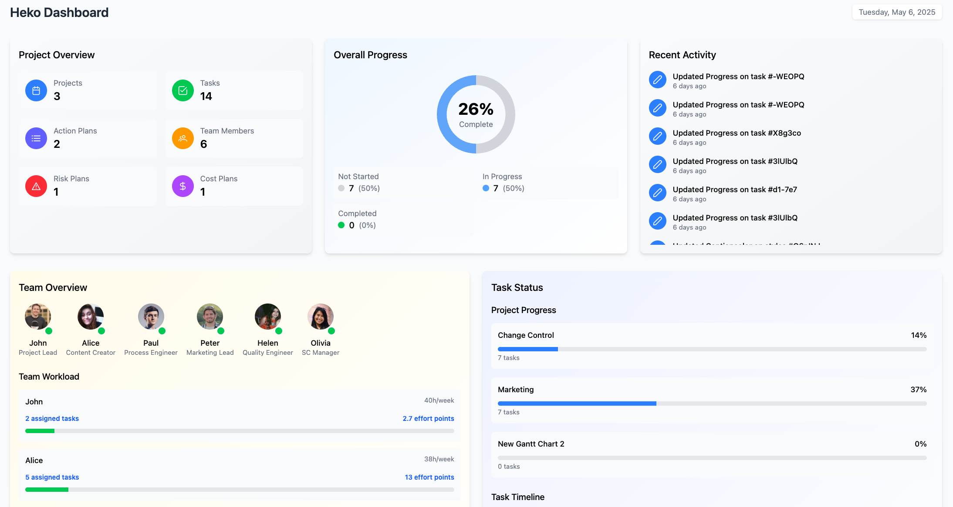Open Alice's 5 assigned tasks link

click(x=52, y=477)
